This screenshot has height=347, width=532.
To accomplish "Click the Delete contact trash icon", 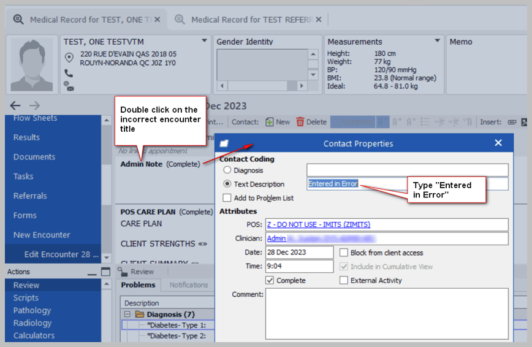I will pos(300,122).
